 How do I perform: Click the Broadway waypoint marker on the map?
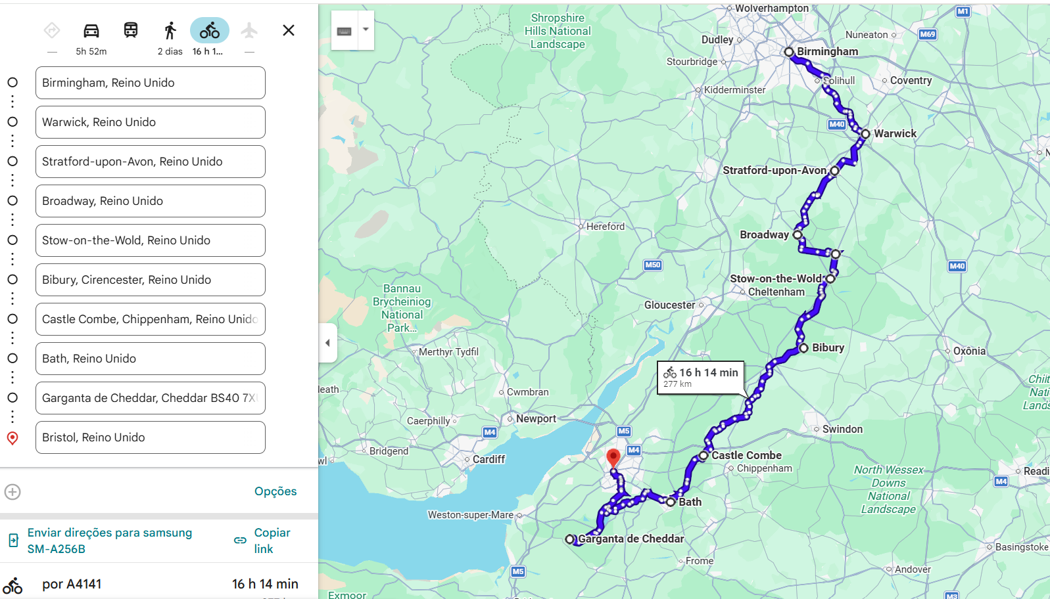[x=798, y=234]
